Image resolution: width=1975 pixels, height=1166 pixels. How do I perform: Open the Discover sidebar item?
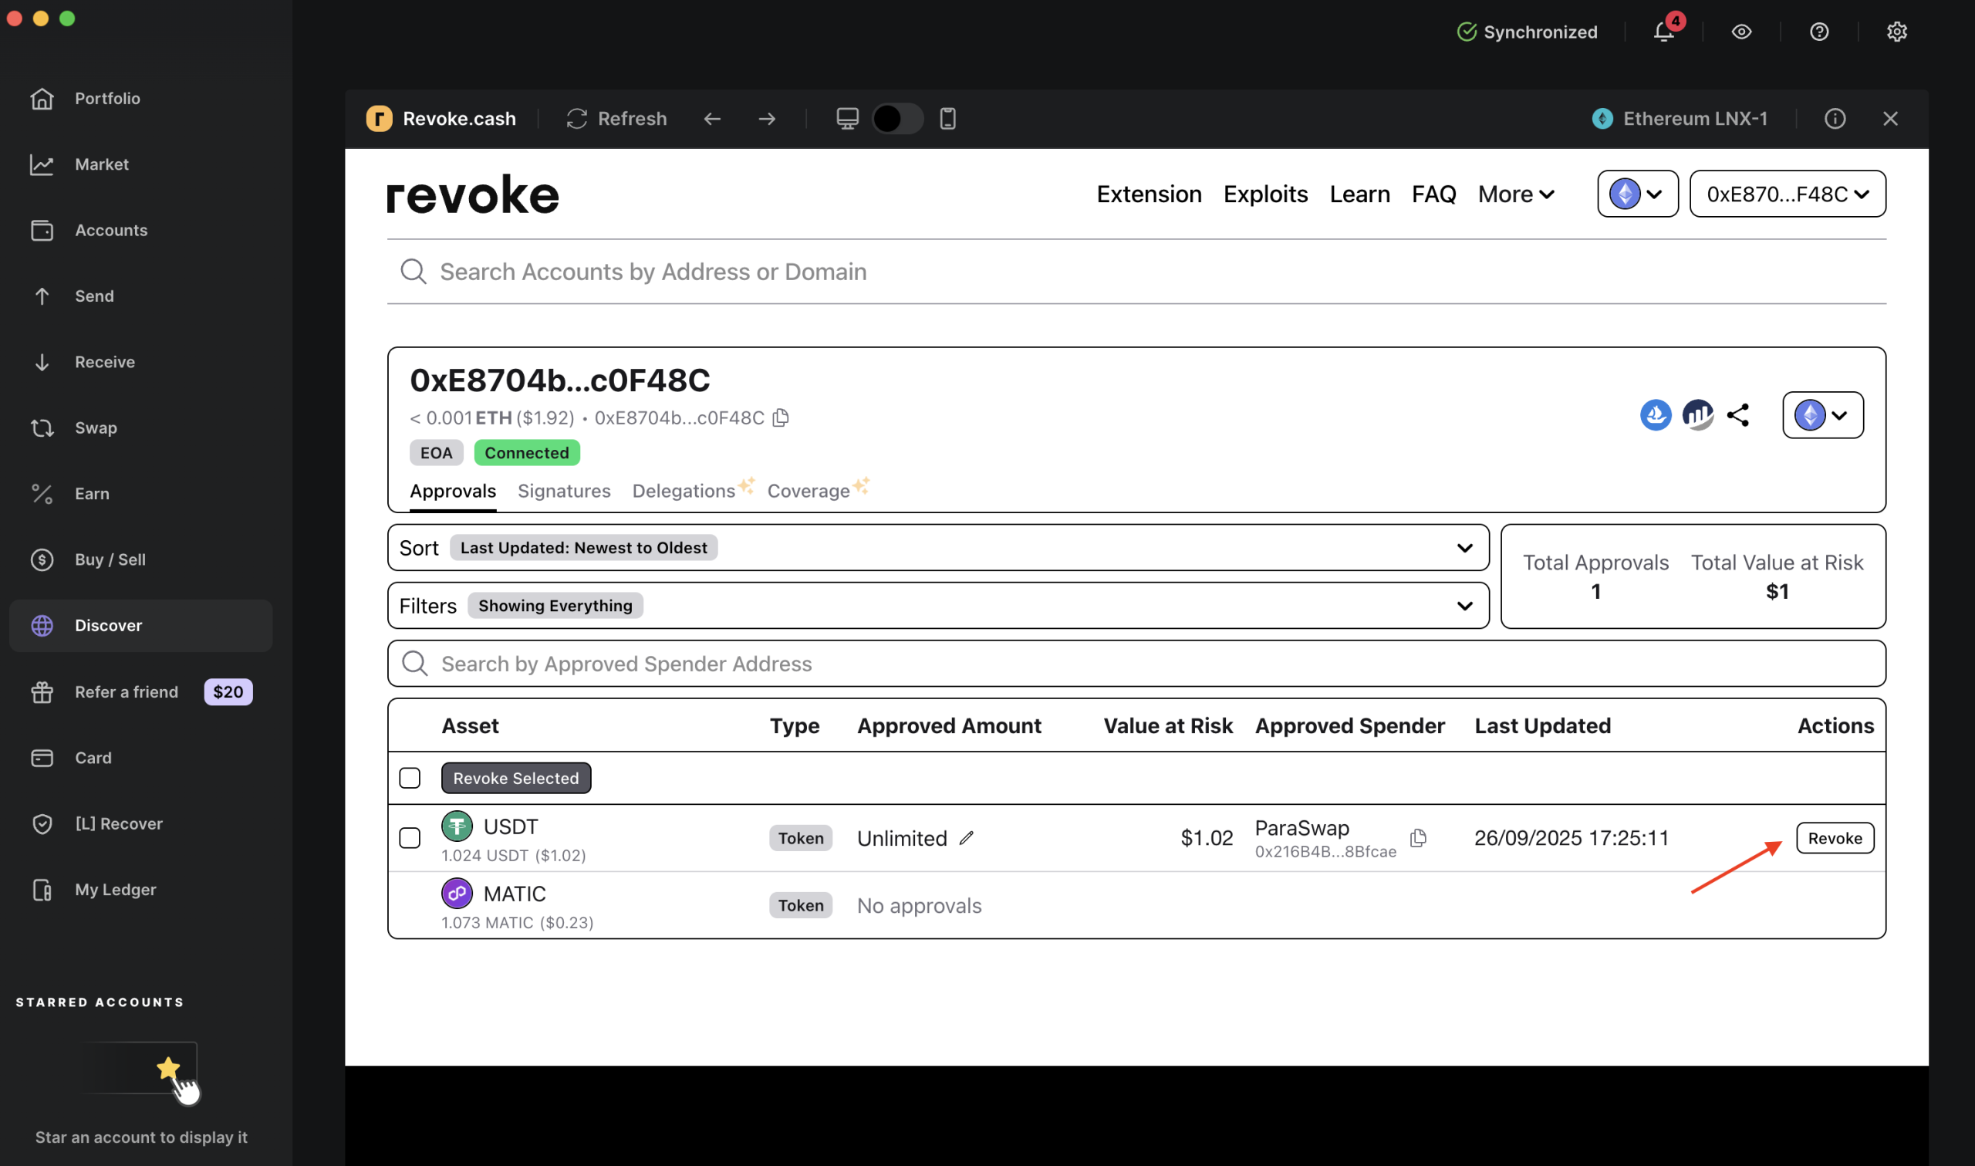coord(108,625)
